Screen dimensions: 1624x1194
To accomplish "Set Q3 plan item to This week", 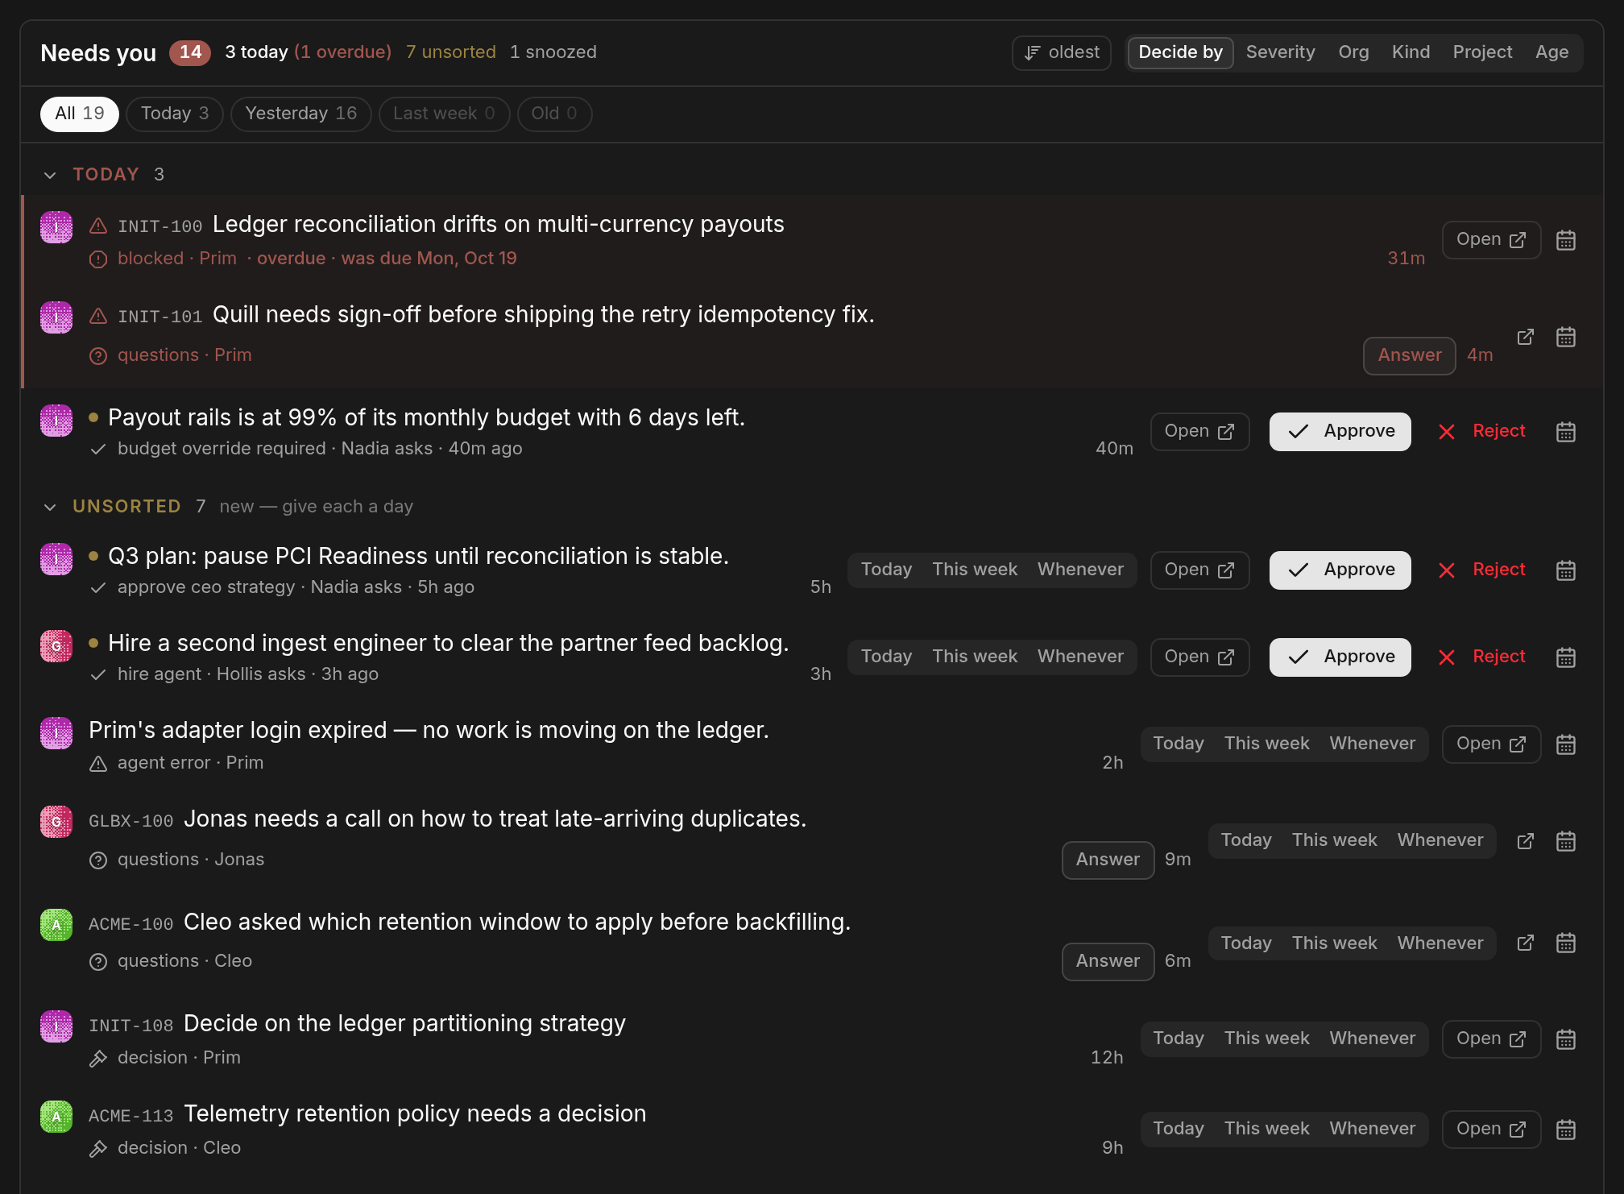I will tap(975, 570).
